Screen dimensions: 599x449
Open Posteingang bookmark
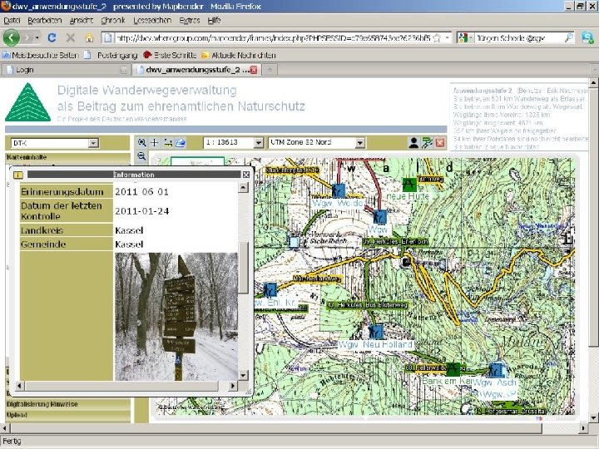(x=111, y=56)
